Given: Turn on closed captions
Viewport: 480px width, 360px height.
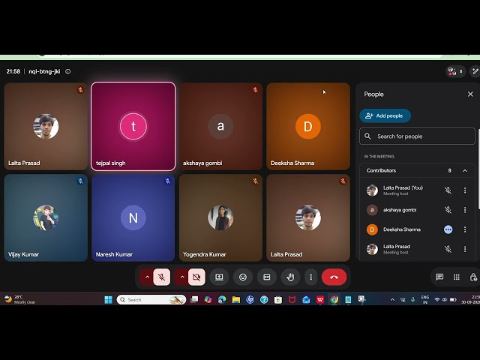Looking at the screenshot, I should coord(267,277).
